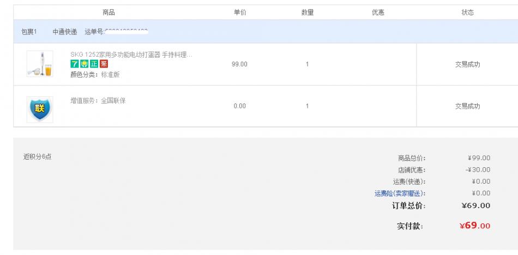Click the green 7-day return badge
The image size is (518, 255).
(x=74, y=64)
